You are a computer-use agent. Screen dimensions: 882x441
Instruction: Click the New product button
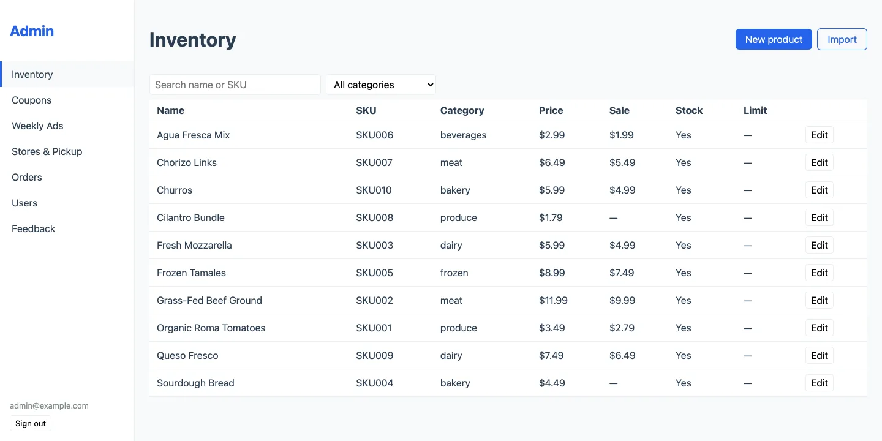774,39
